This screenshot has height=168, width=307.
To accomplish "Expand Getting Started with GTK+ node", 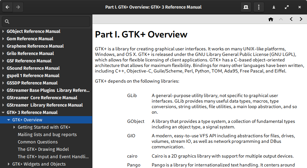I will tap(14, 127).
